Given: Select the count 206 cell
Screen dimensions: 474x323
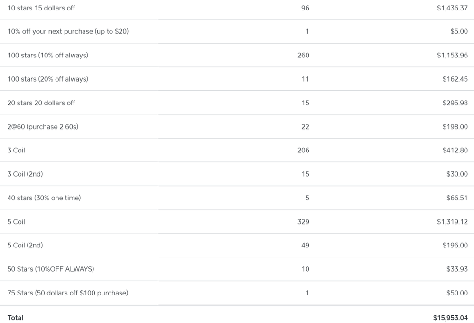Looking at the screenshot, I should tap(303, 150).
